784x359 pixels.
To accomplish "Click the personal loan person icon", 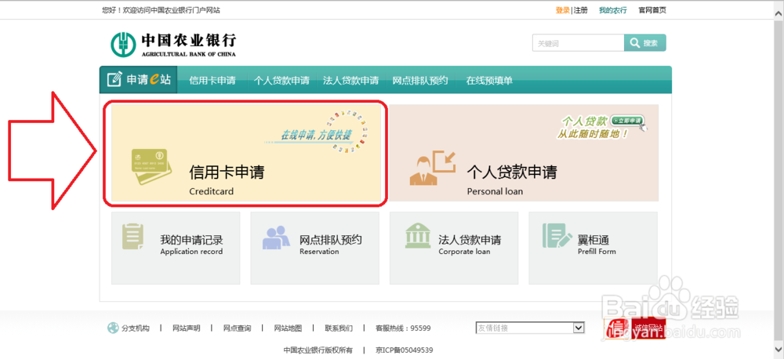I will coord(432,168).
